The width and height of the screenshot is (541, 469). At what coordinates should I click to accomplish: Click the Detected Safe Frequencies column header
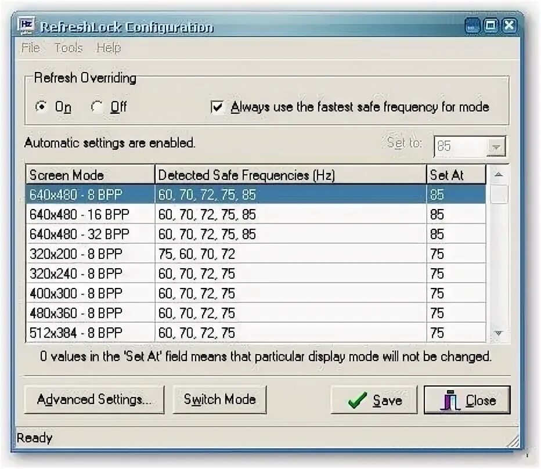click(290, 175)
